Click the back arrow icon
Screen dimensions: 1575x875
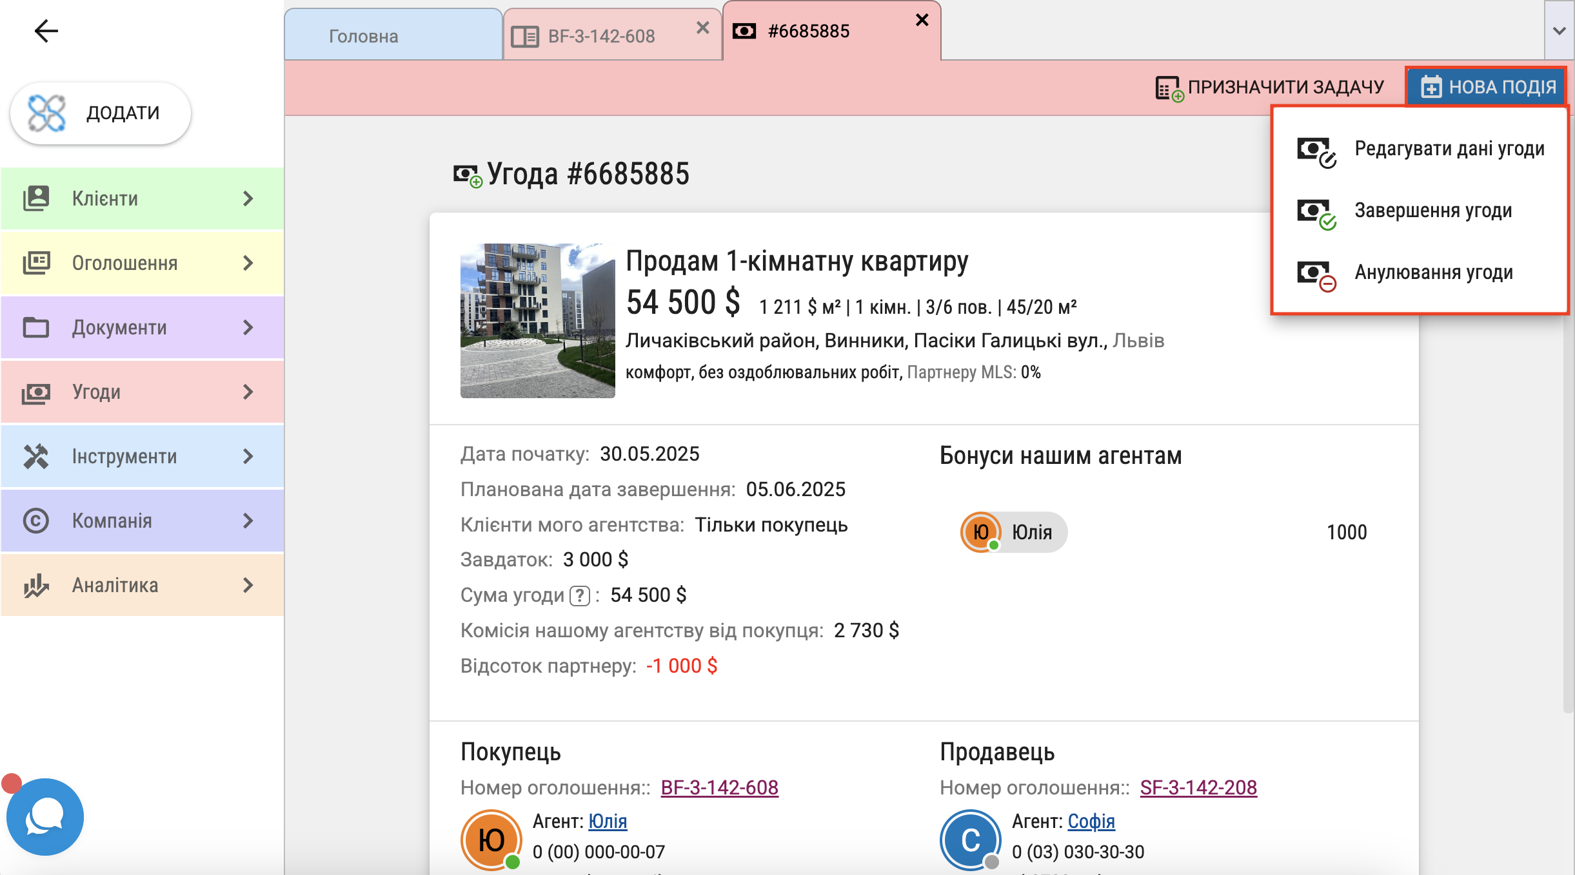46,30
